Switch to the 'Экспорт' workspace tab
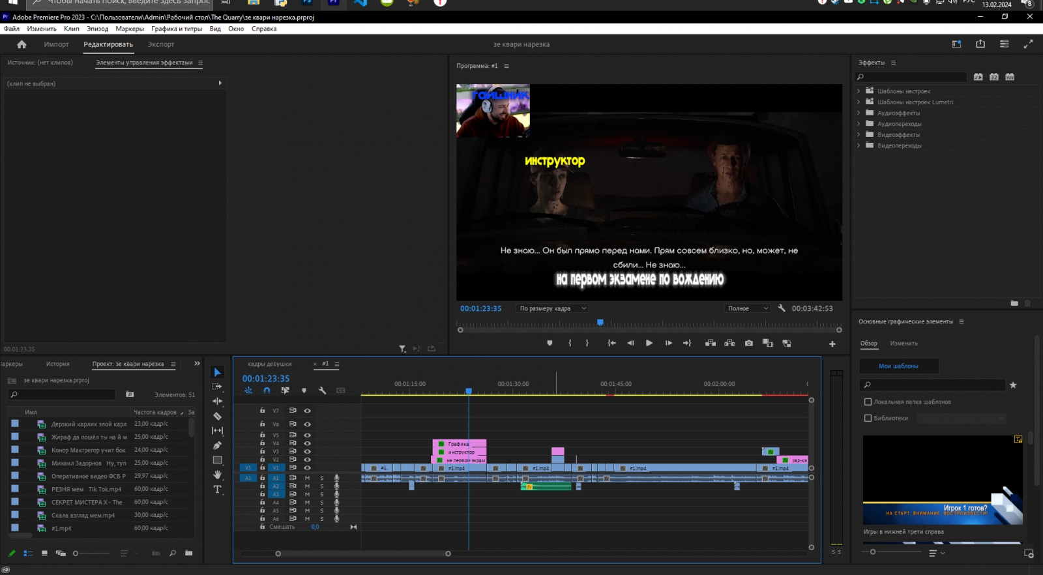This screenshot has height=575, width=1043. [x=160, y=44]
